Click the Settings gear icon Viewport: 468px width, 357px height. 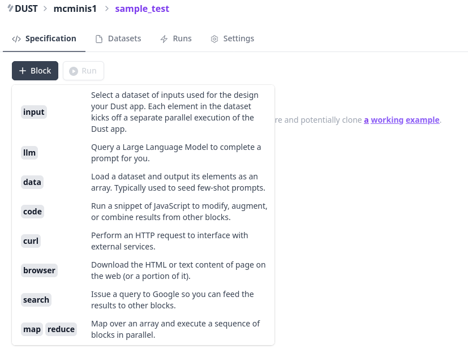[214, 39]
